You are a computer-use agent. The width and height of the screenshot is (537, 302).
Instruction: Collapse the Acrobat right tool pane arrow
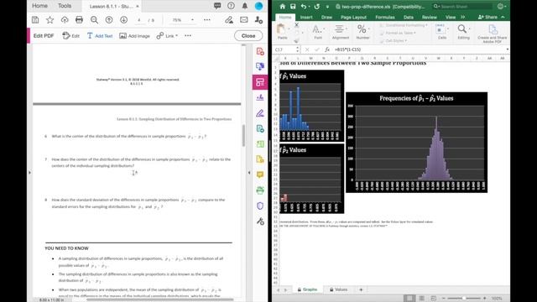click(x=249, y=173)
